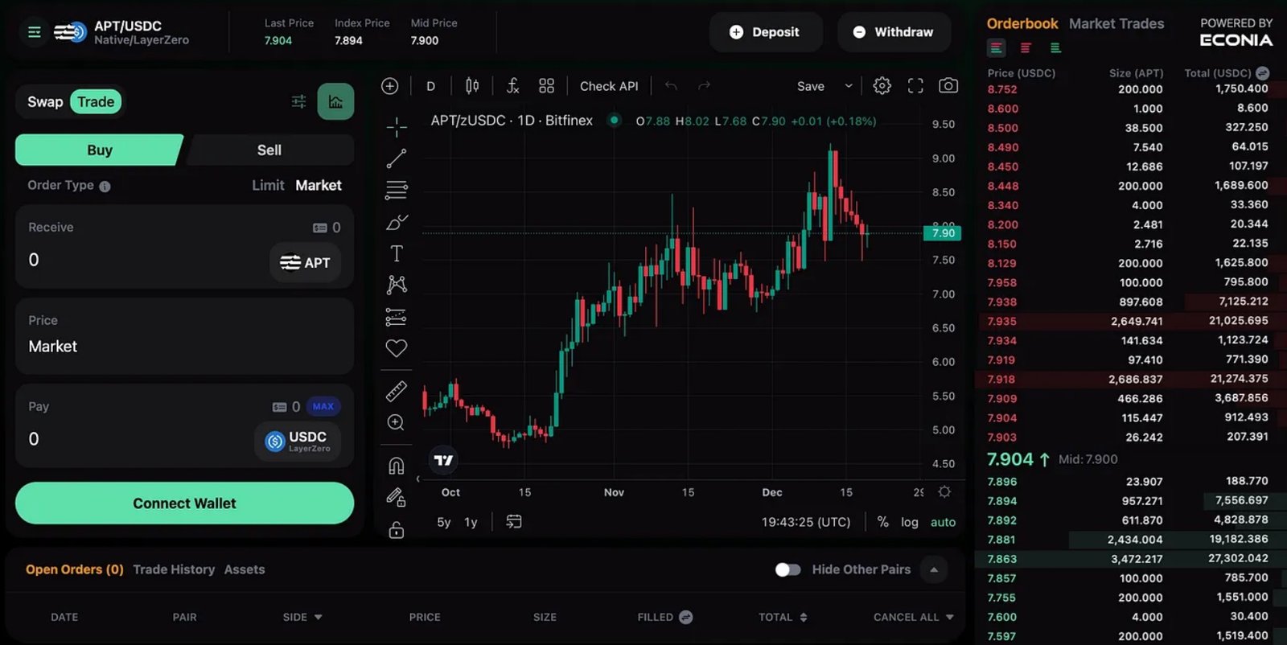Switch to Trade mode
The image size is (1287, 645).
(x=96, y=102)
